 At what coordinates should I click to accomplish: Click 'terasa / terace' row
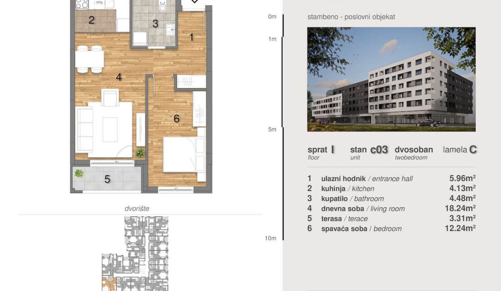pos(391,219)
